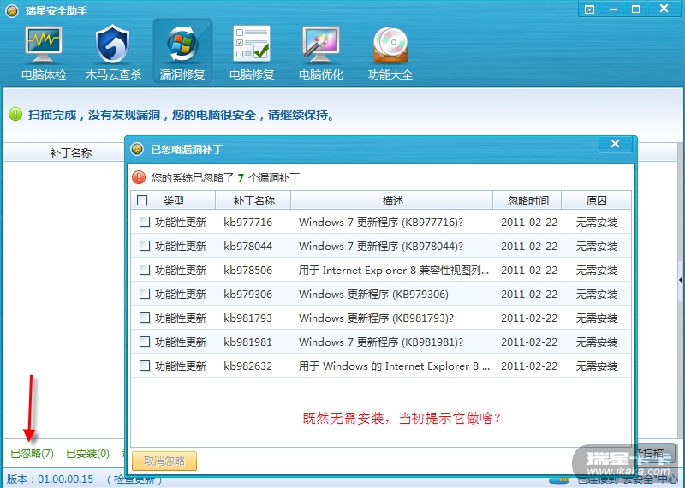Image resolution: width=685 pixels, height=488 pixels.
Task: Check the box for kb977716
Action: (145, 222)
